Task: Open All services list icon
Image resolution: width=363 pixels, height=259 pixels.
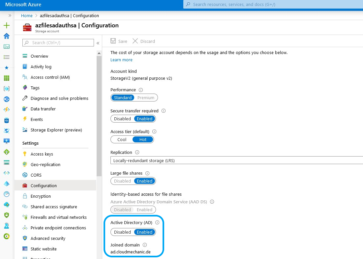Action: [7, 57]
